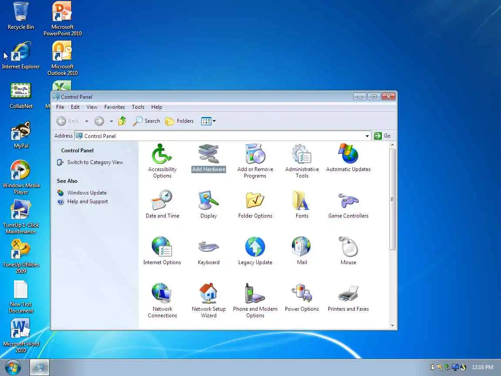
Task: Click the scrollbar up arrow
Action: (392, 145)
